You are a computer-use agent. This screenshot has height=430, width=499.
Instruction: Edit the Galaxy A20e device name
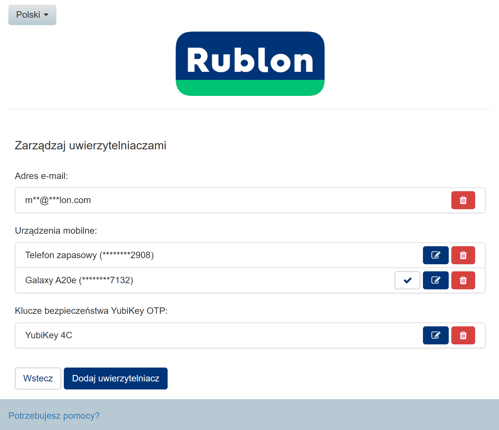tap(435, 280)
